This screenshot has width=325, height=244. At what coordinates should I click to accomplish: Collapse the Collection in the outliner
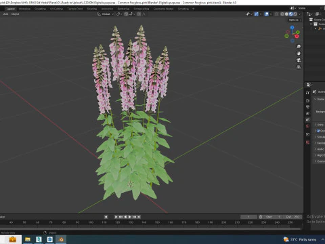311,24
